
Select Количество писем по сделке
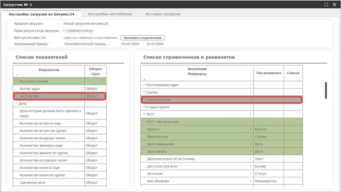(42, 175)
